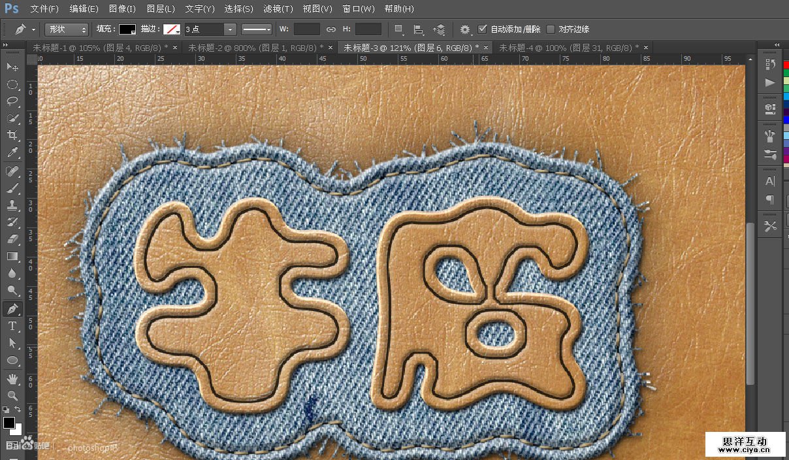Open the 滤镜(T) menu

point(278,9)
